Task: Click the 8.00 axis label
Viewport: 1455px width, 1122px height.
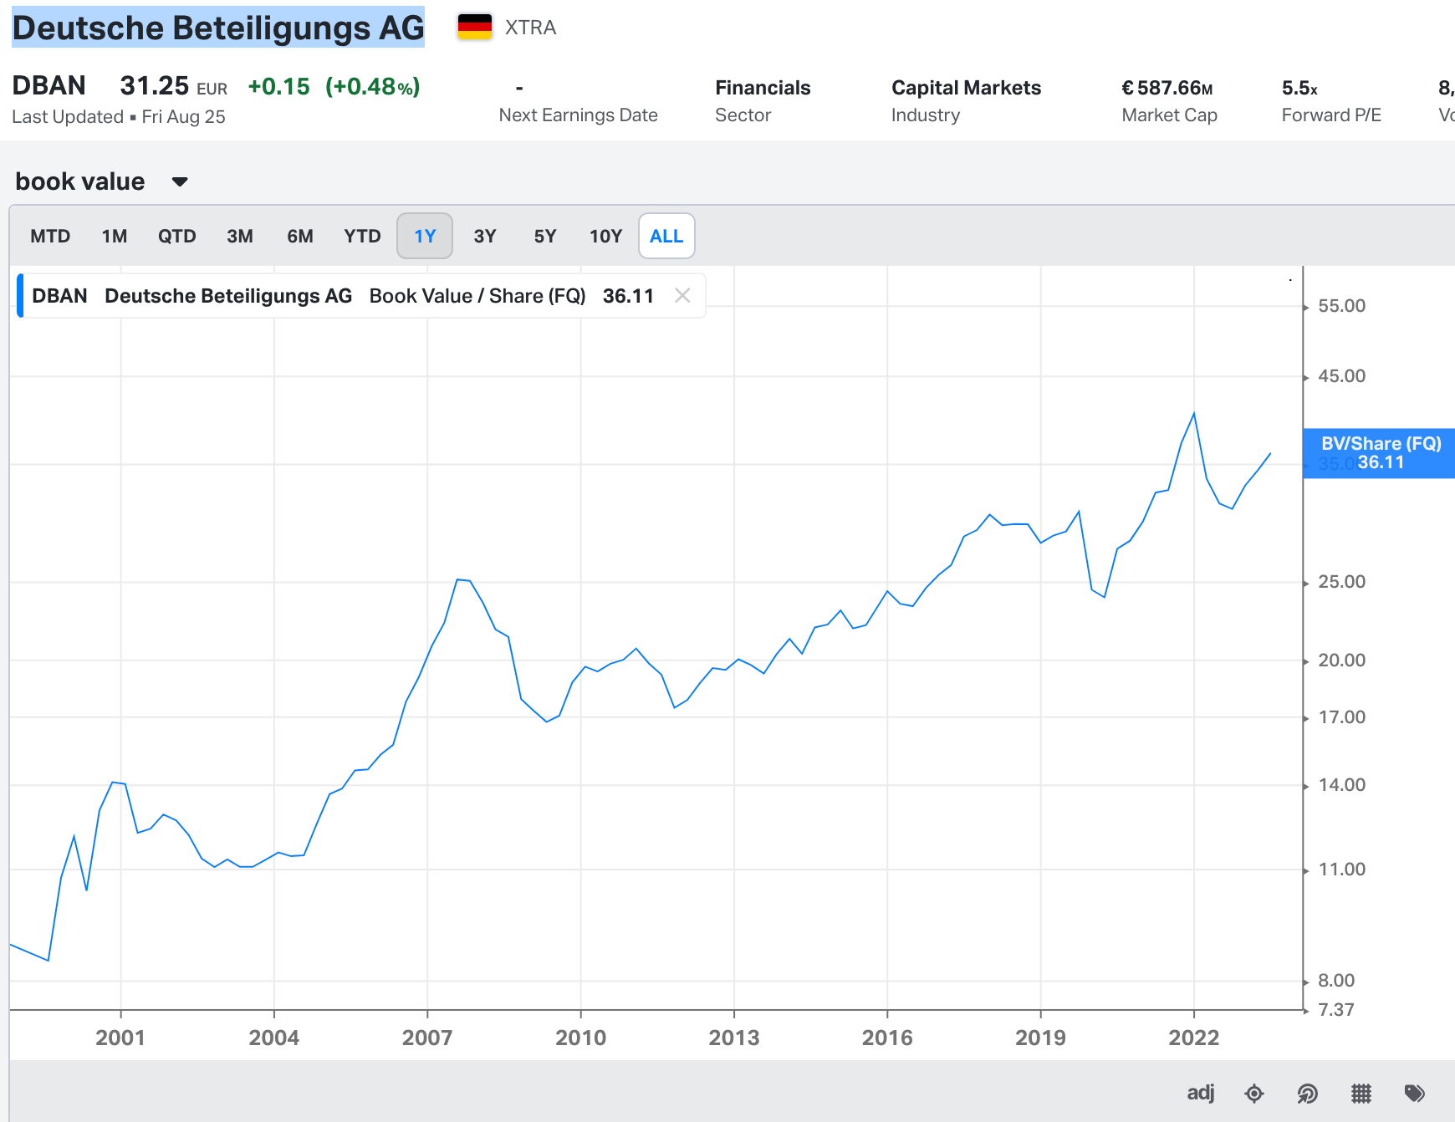Action: point(1336,981)
